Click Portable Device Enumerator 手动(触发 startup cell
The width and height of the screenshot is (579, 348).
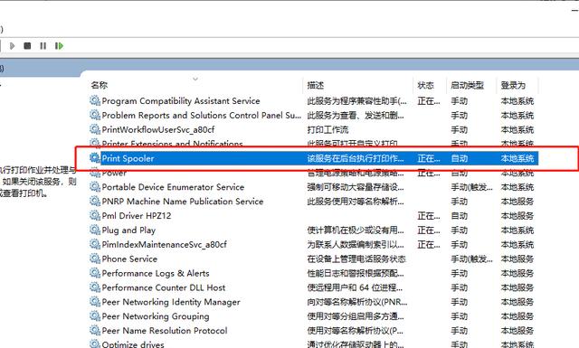(x=471, y=187)
